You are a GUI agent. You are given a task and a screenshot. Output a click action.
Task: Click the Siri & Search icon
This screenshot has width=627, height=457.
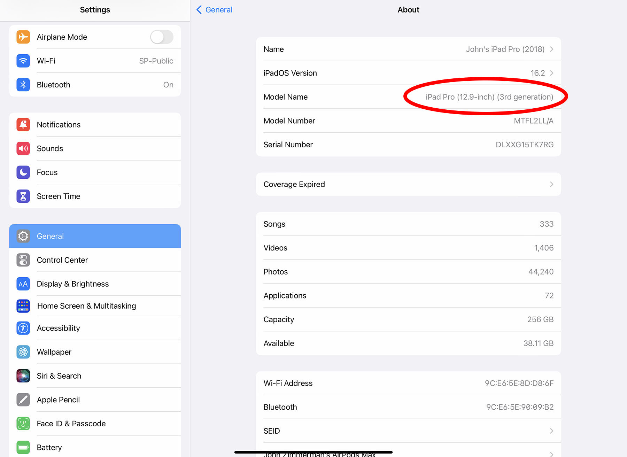23,375
